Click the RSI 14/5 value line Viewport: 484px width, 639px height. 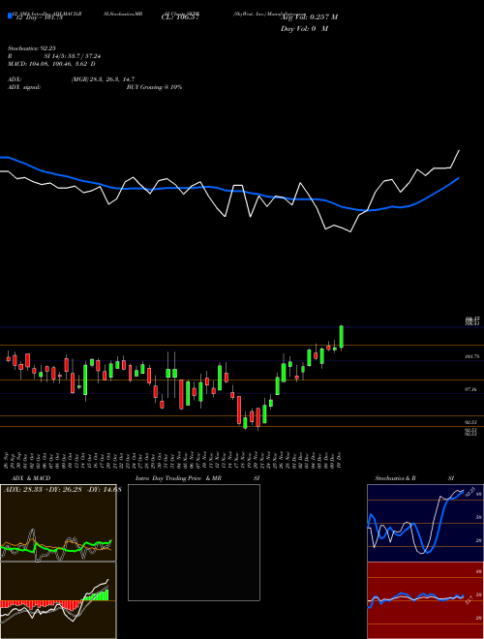click(54, 56)
